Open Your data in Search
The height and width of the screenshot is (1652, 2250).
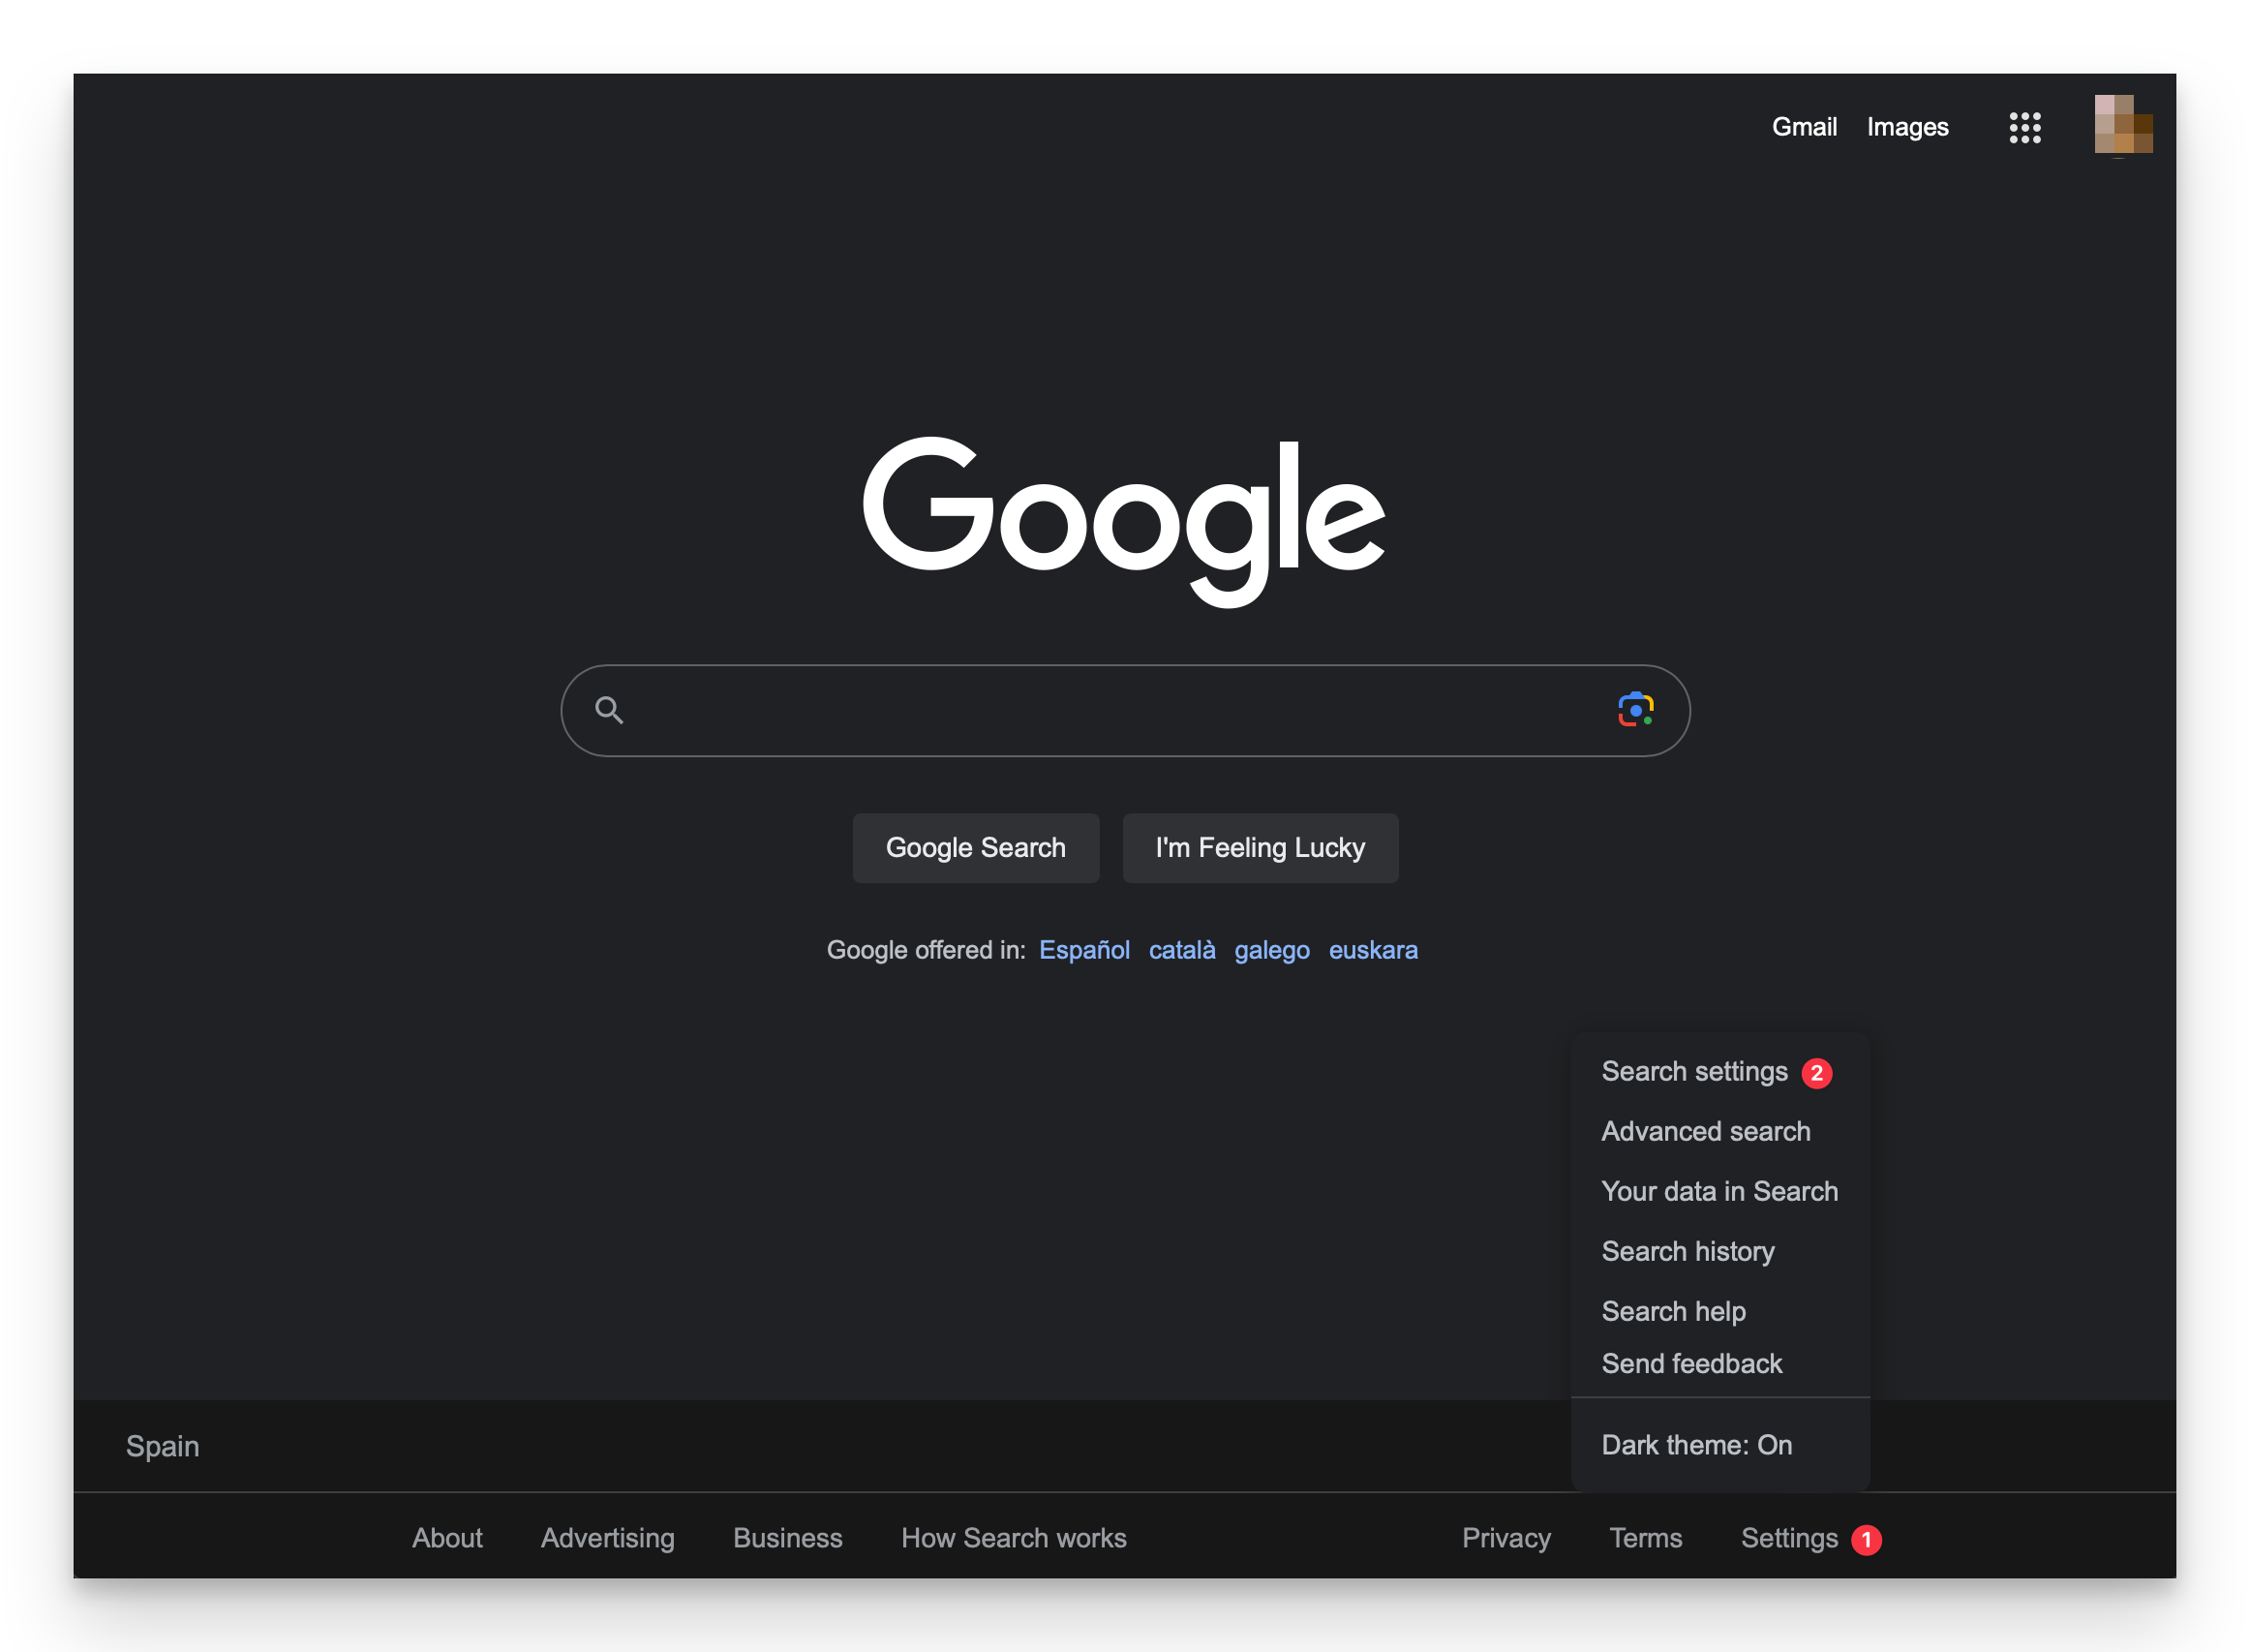coord(1720,1191)
